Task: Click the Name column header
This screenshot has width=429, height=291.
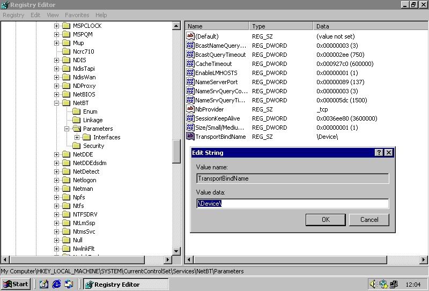Action: [x=217, y=26]
